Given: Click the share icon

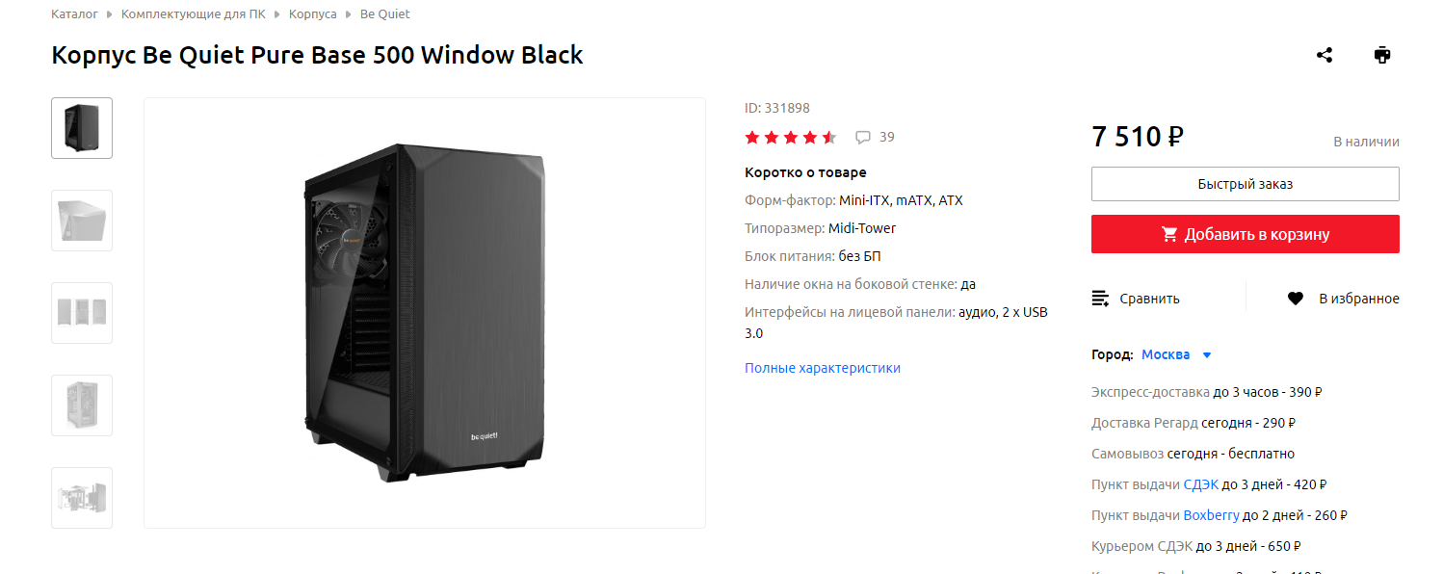Looking at the screenshot, I should [1324, 55].
